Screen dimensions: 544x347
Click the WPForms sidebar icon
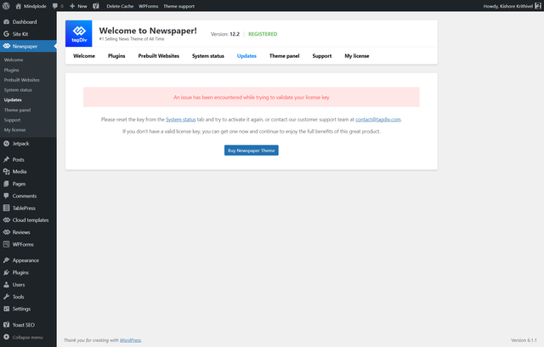(x=6, y=244)
